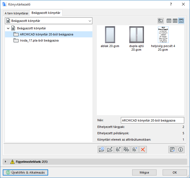Click the help question mark button
Screen dimensions: 190x178
[171, 4]
